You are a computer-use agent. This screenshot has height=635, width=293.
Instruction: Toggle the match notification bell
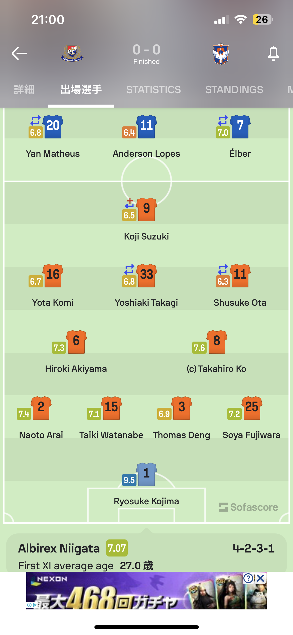273,53
